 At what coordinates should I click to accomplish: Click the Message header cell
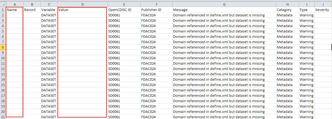click(x=224, y=10)
